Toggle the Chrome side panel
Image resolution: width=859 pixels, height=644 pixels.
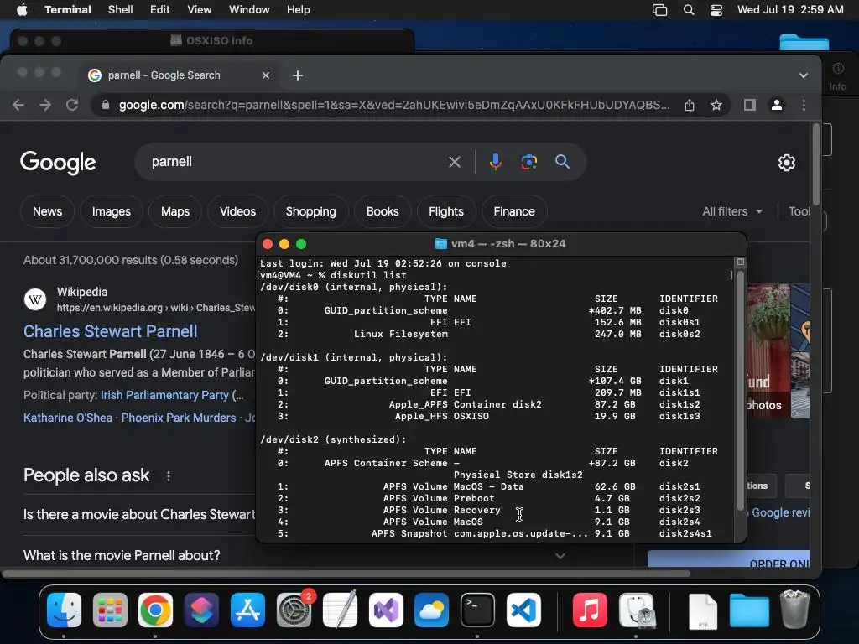(x=749, y=105)
